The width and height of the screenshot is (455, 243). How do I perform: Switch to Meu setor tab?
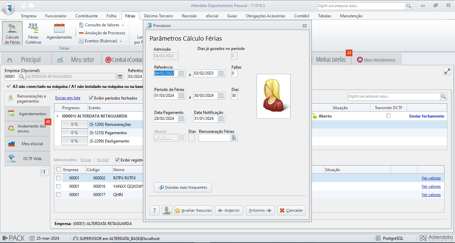point(77,60)
